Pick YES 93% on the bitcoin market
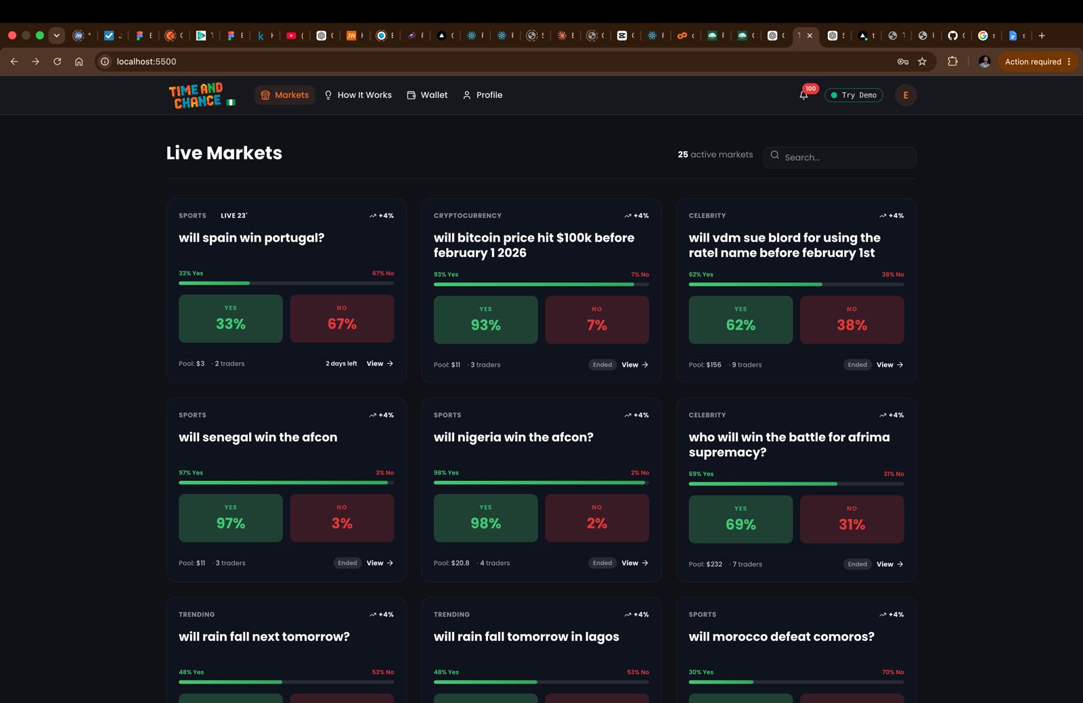 pyautogui.click(x=486, y=320)
